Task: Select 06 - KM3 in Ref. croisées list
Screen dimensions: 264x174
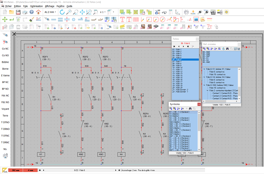Action: click(x=206, y=52)
